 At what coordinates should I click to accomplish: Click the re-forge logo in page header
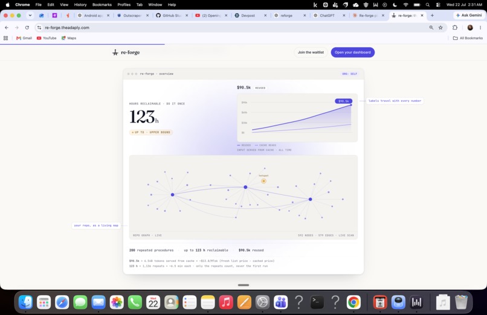coord(126,52)
